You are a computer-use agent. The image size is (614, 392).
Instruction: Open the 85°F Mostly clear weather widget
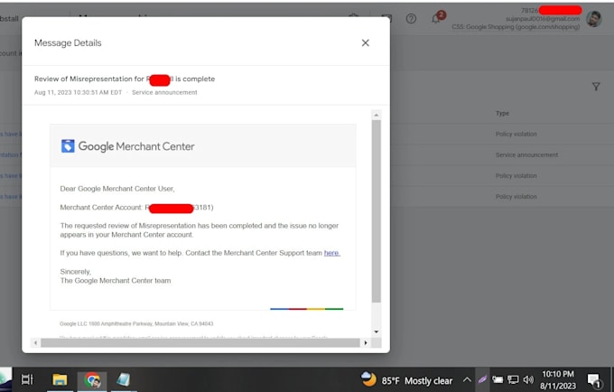coord(407,380)
